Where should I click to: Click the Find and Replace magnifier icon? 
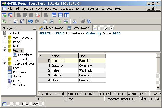point(51,22)
